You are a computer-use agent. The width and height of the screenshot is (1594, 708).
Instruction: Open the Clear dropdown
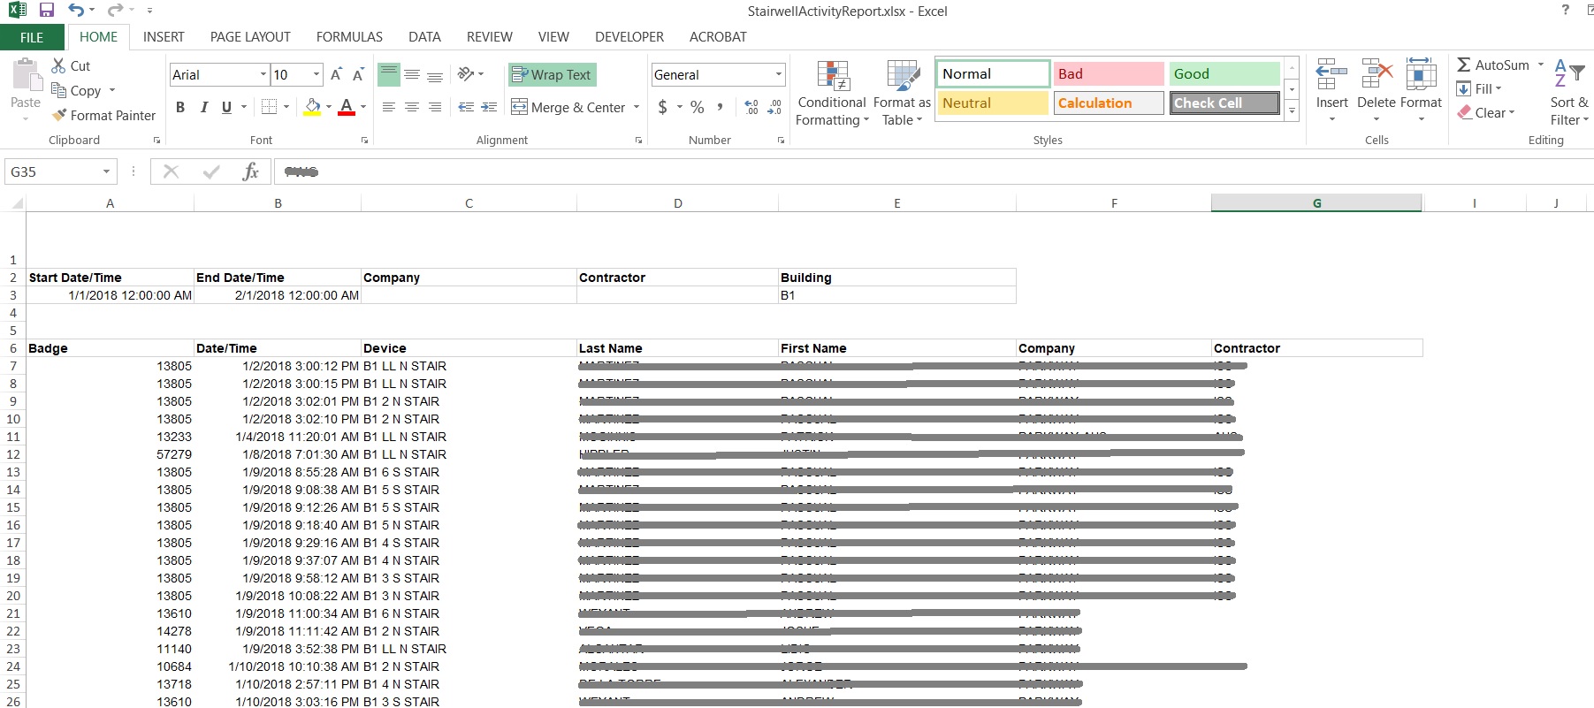pyautogui.click(x=1486, y=112)
